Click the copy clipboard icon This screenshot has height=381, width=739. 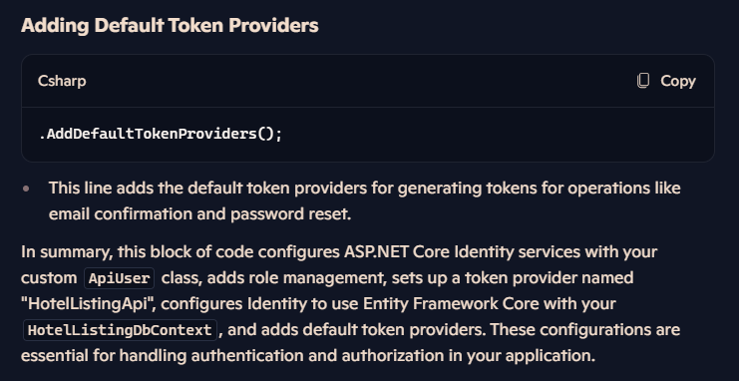tap(643, 81)
